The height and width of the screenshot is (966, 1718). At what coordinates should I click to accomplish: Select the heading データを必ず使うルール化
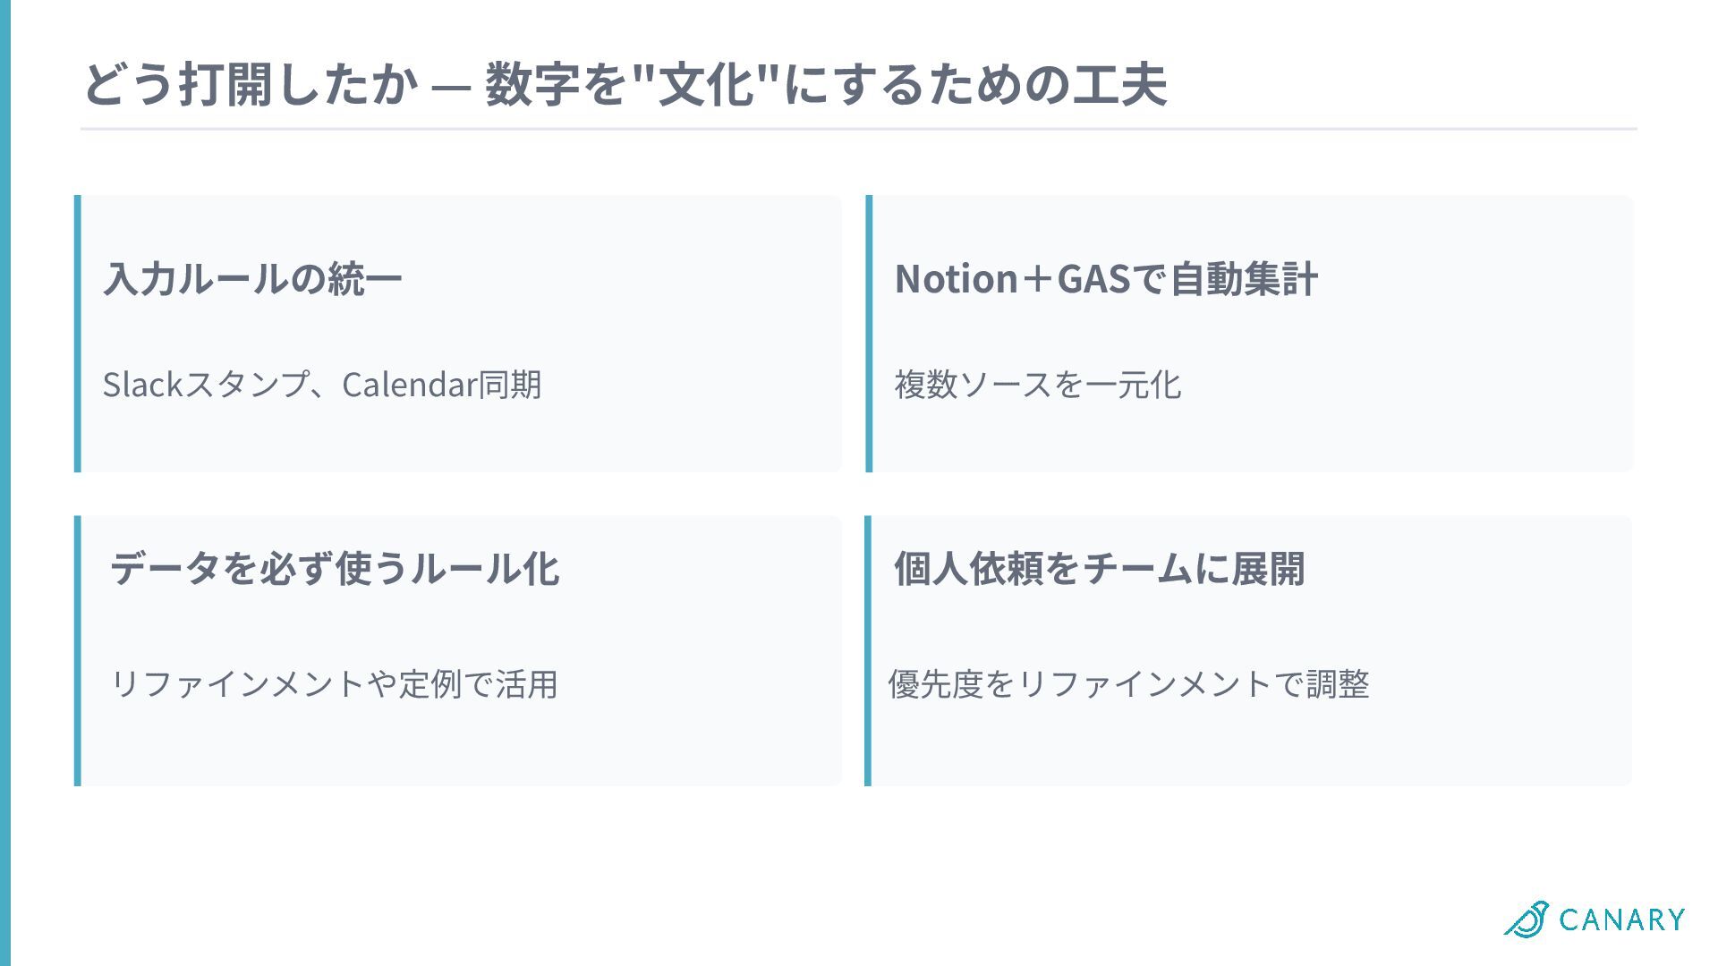[335, 569]
